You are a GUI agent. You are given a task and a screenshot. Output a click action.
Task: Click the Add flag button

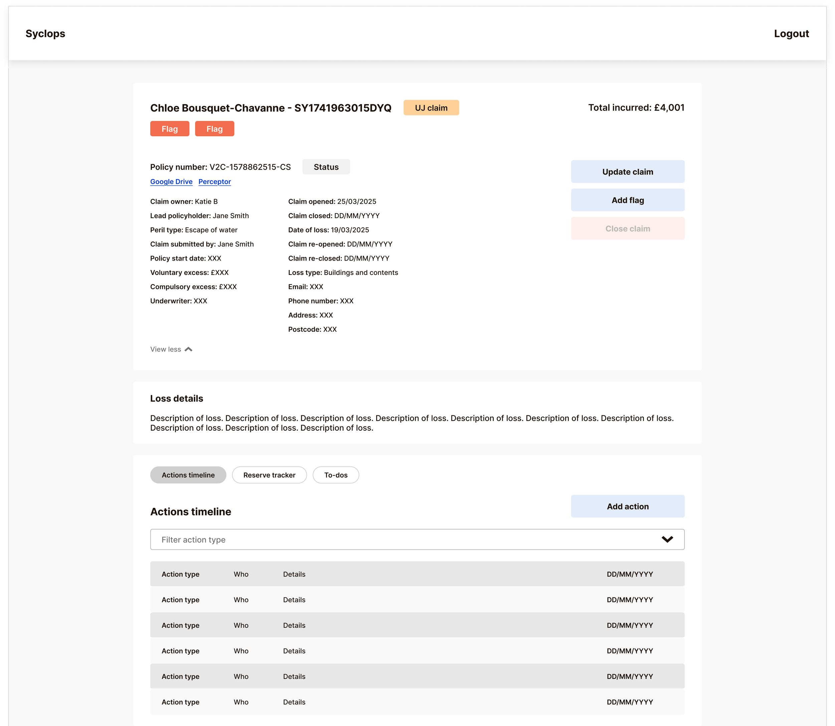pos(627,200)
